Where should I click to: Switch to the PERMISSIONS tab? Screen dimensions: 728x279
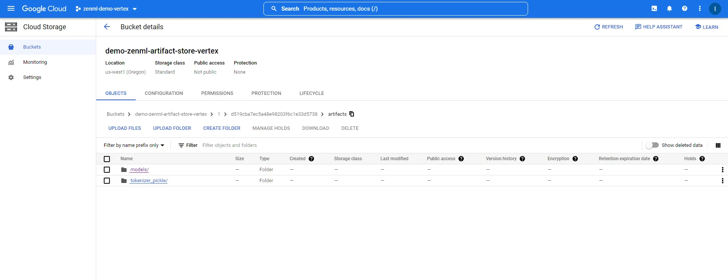(217, 93)
